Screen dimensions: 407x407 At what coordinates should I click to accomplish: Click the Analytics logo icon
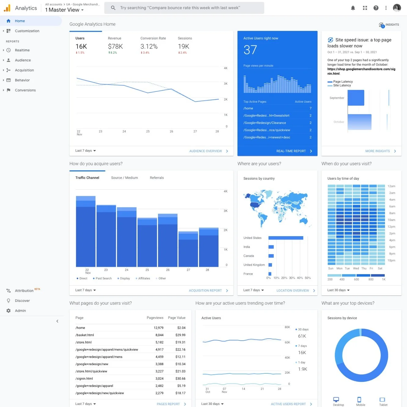[x=7, y=8]
